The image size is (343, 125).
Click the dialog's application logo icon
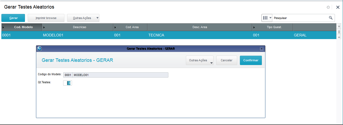coord(40,49)
